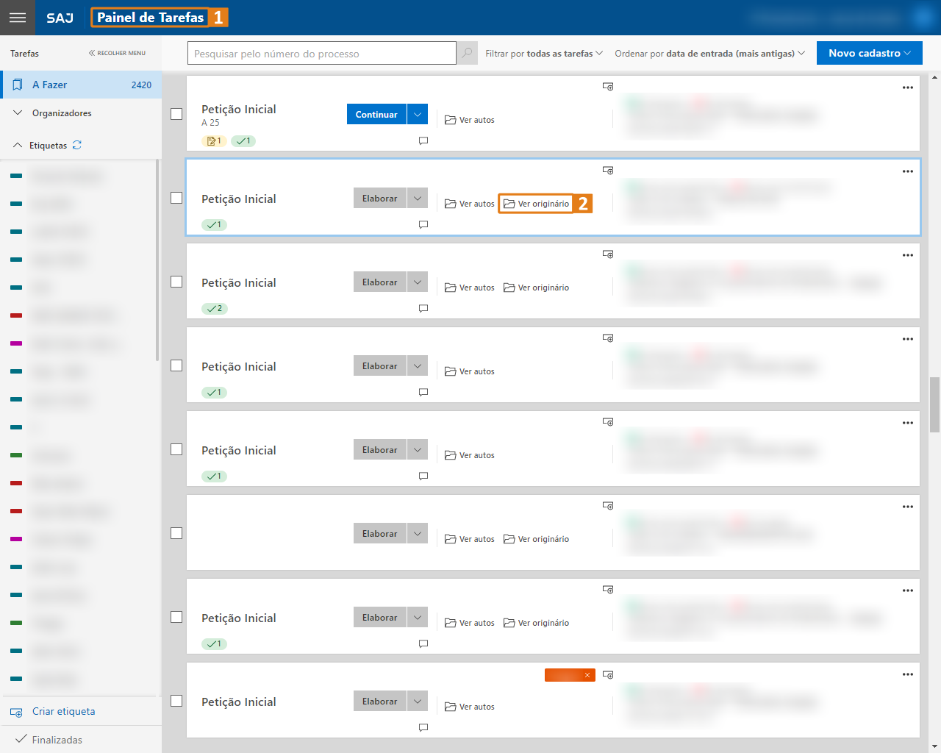941x753 pixels.
Task: Click the label tag icon on first task card
Action: [608, 87]
